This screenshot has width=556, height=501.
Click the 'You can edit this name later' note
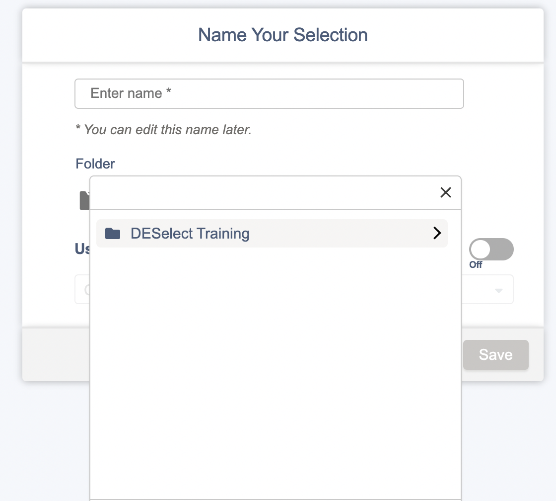[x=163, y=130]
